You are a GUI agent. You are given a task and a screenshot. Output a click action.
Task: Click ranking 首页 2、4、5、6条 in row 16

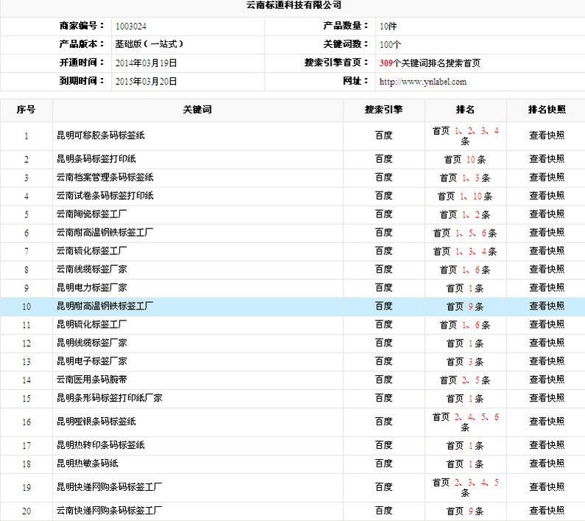click(465, 422)
